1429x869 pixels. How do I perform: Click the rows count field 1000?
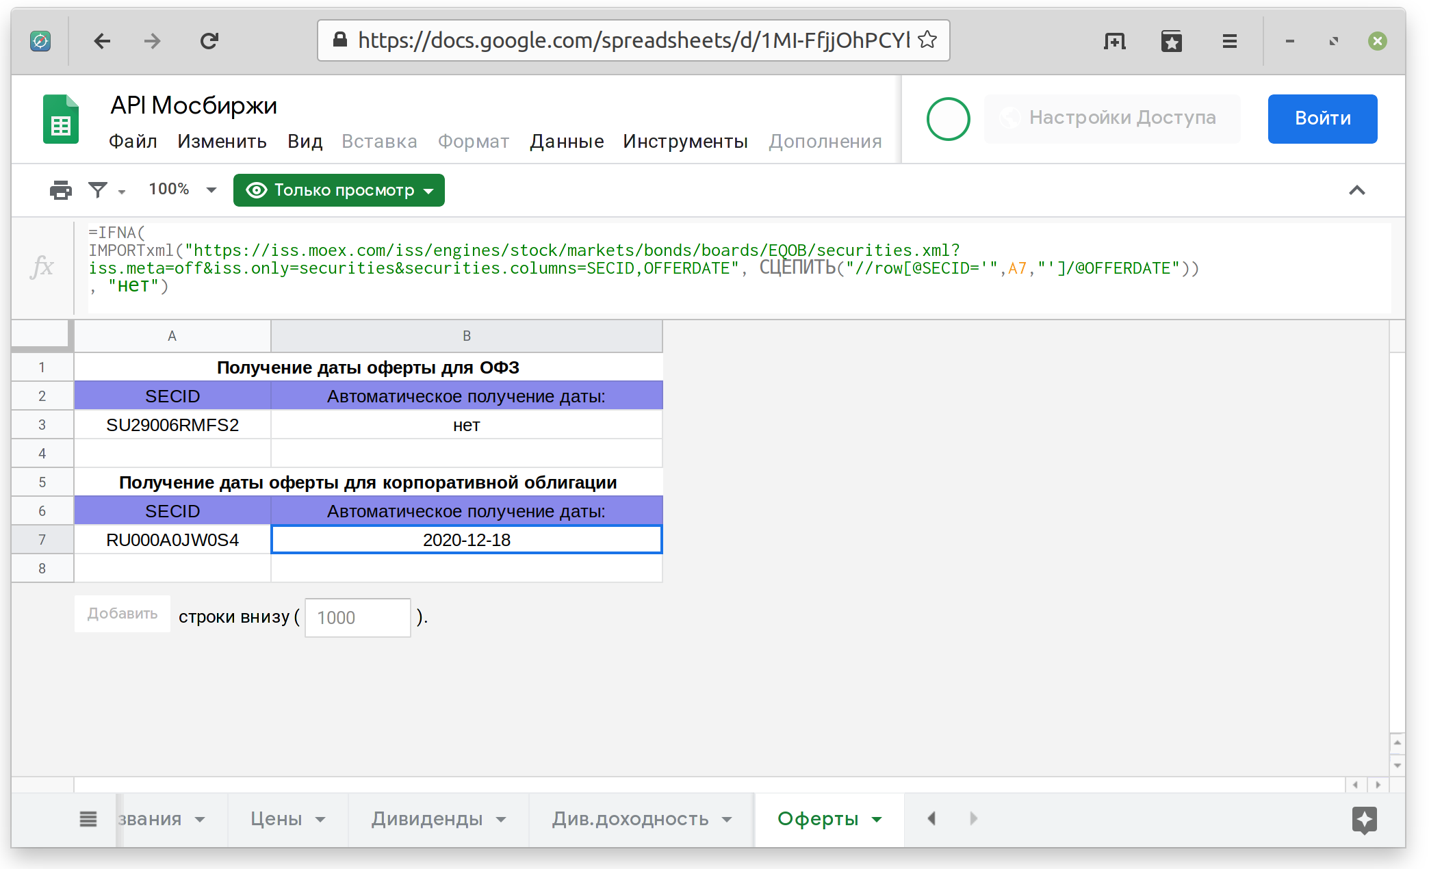click(x=357, y=617)
